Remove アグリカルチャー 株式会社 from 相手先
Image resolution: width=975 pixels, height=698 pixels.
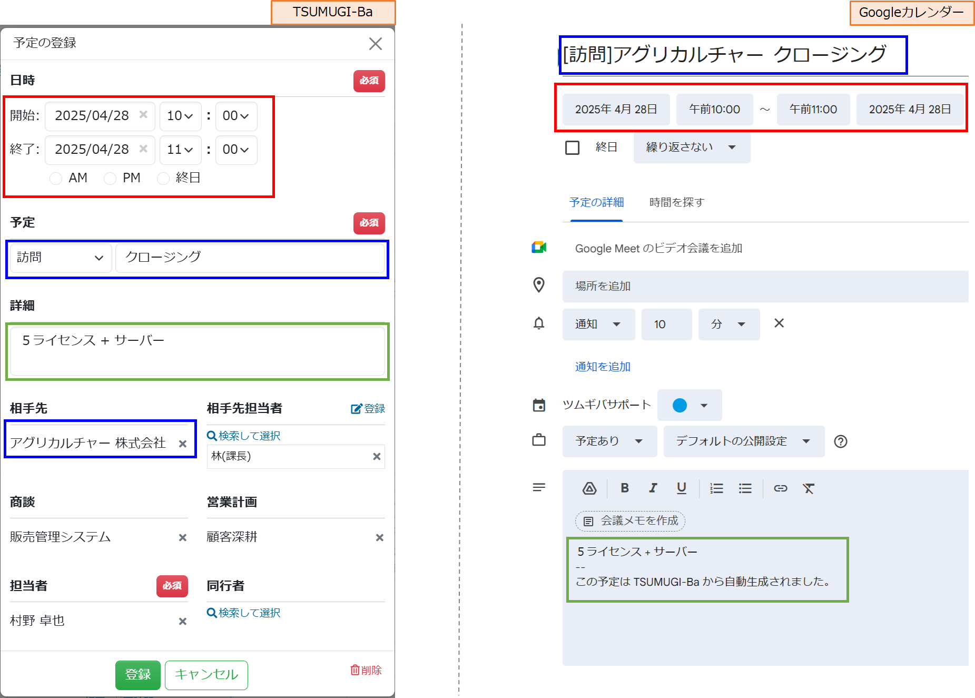[183, 444]
